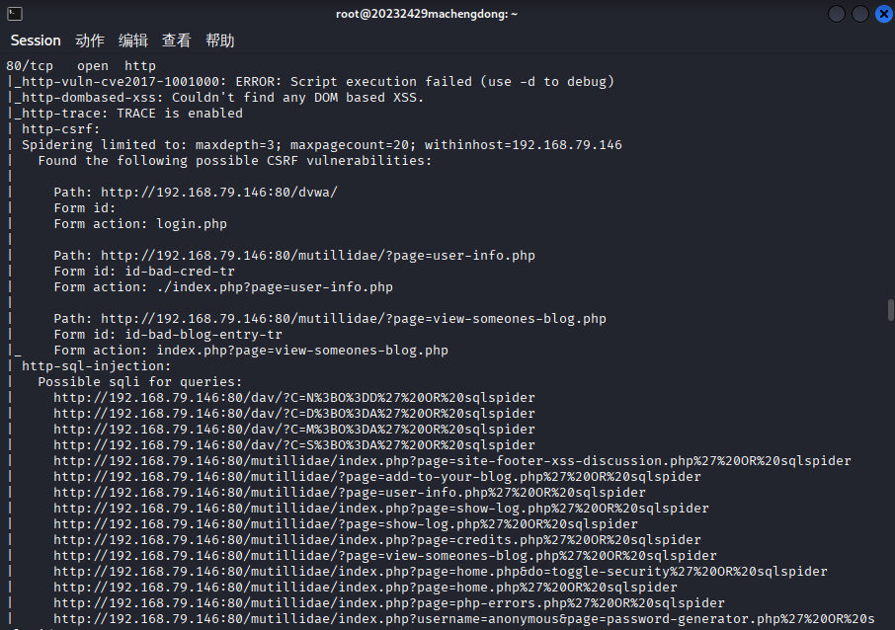
Task: Click the view-someones-blog.php Path URL
Action: 354,319
